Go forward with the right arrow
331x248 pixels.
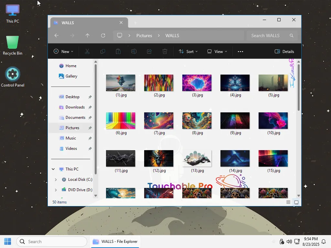point(72,36)
